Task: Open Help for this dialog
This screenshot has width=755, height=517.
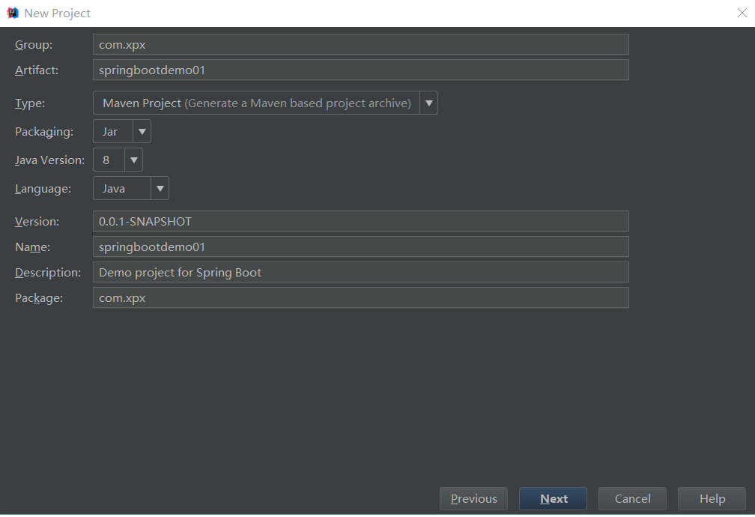Action: pyautogui.click(x=712, y=499)
